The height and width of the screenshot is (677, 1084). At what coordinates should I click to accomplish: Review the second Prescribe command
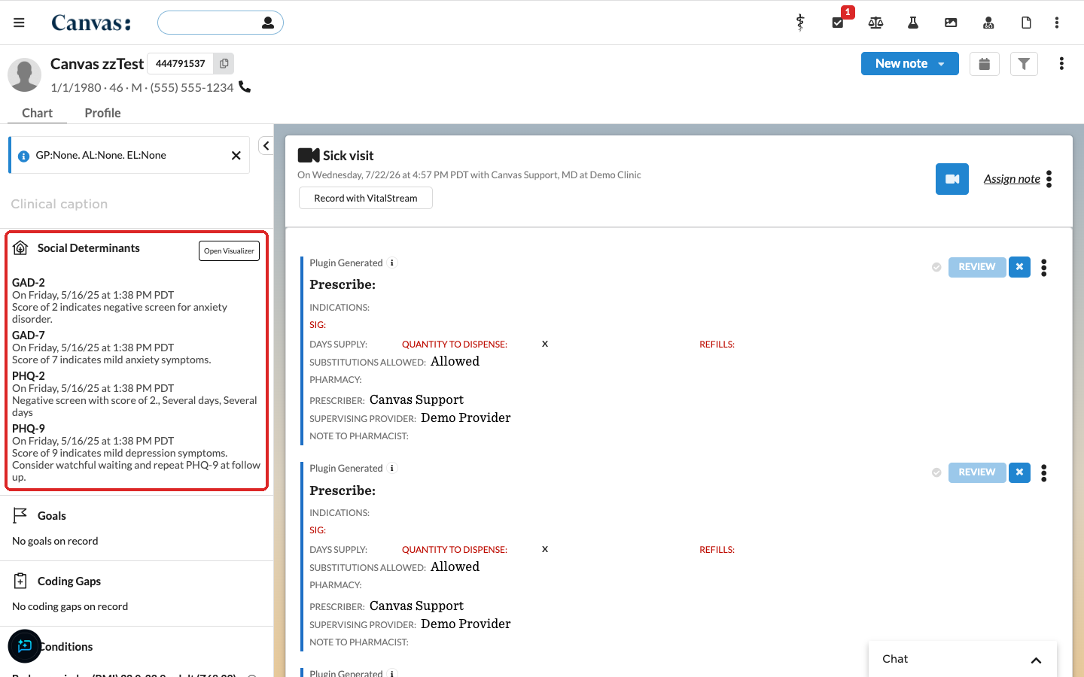point(977,472)
